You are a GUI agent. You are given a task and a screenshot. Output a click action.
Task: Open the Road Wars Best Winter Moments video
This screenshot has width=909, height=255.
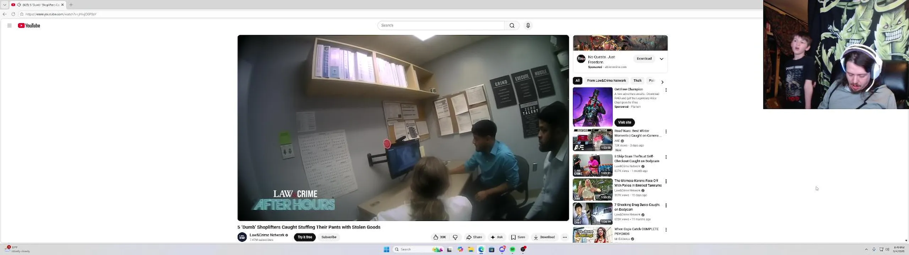593,140
